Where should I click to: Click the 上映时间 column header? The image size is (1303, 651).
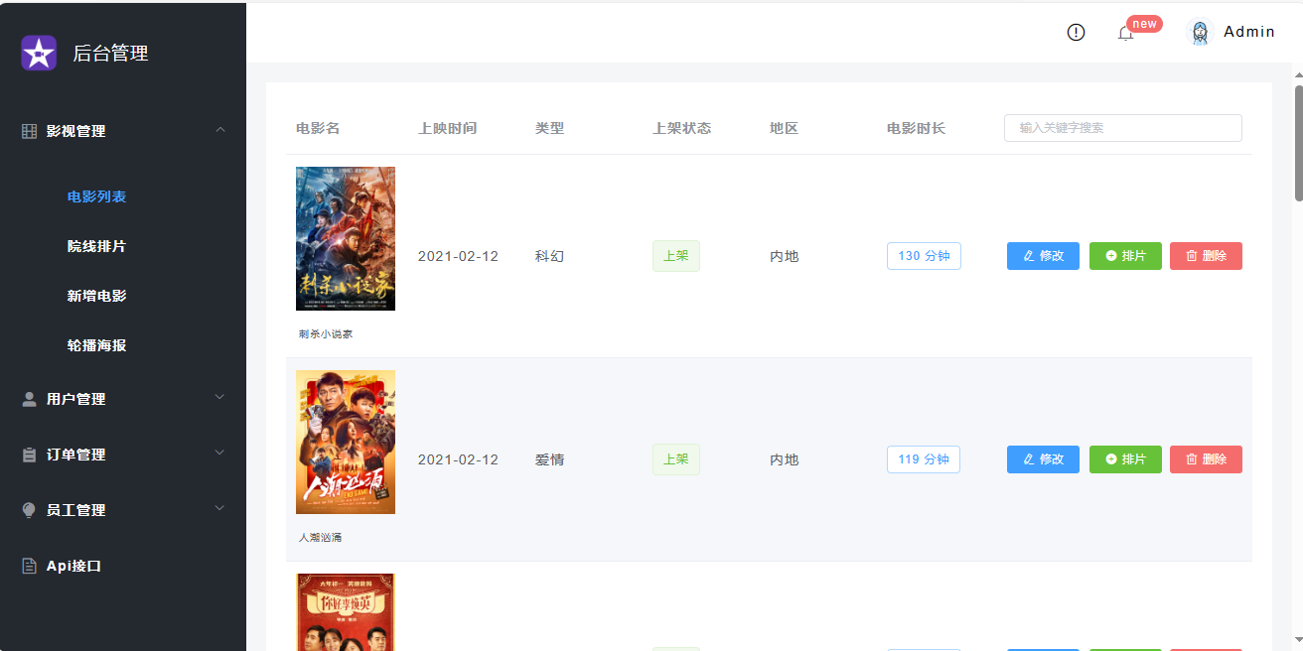(x=448, y=128)
